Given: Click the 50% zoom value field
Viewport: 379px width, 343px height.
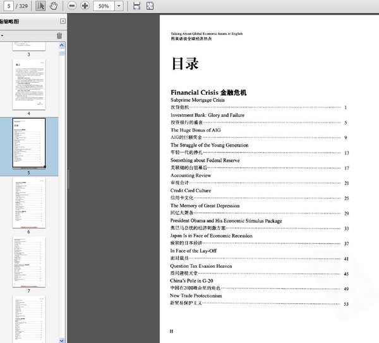Looking at the screenshot, I should coord(104,6).
